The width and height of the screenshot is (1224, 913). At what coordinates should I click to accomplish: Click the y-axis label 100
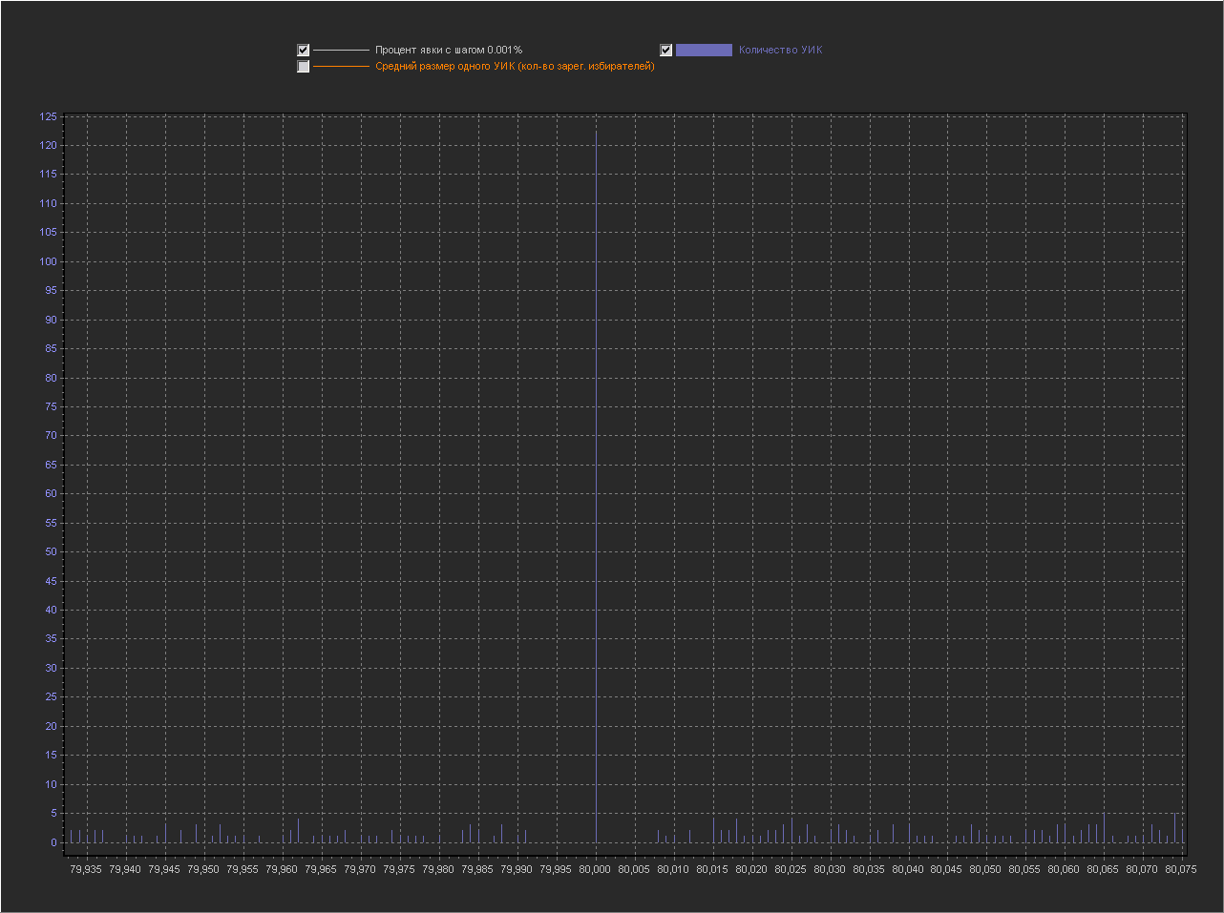coord(49,261)
